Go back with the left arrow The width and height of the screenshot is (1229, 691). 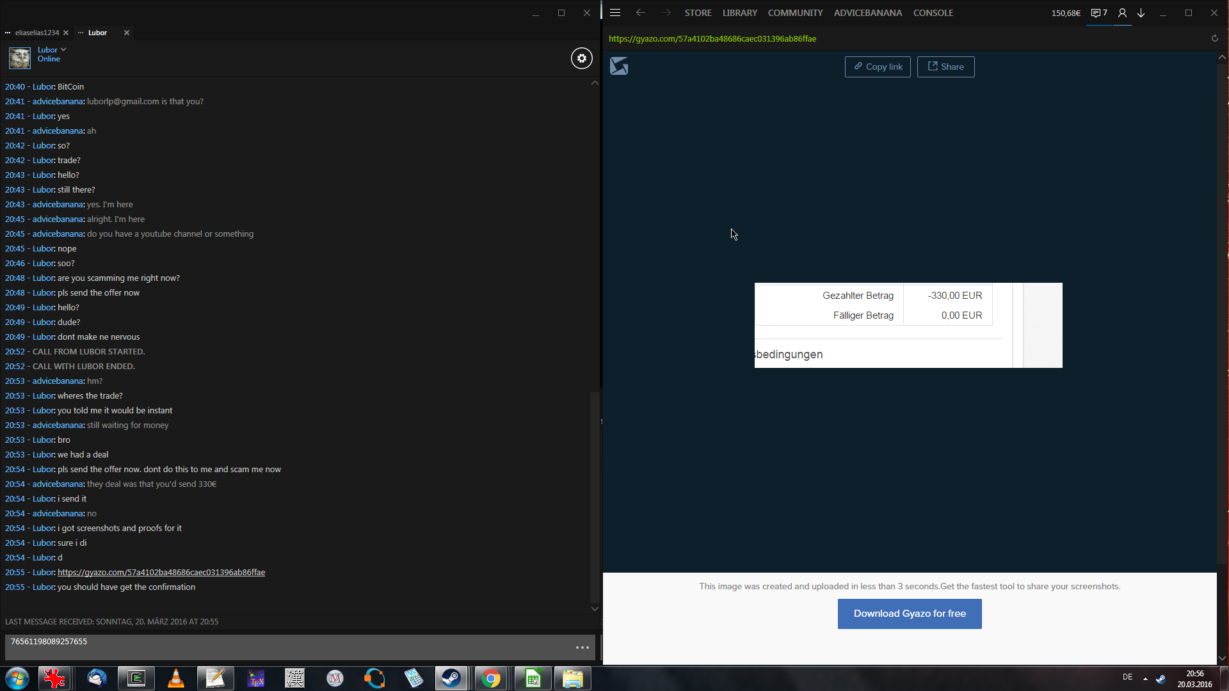[640, 13]
